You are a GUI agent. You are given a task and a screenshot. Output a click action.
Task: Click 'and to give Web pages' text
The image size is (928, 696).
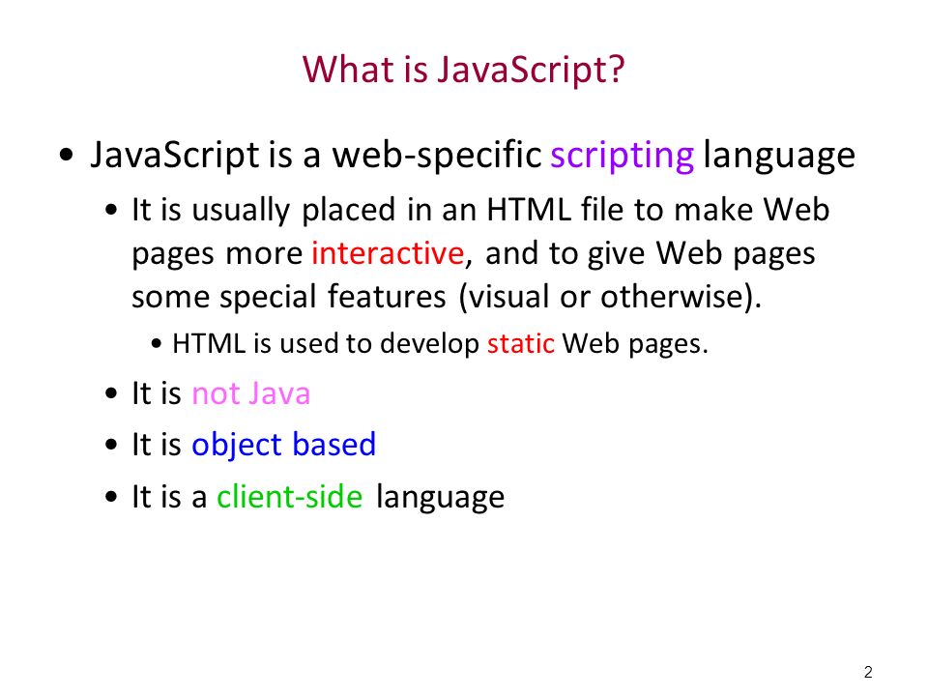(650, 254)
